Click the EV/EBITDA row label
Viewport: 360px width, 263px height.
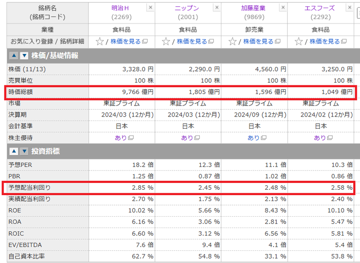25,245
